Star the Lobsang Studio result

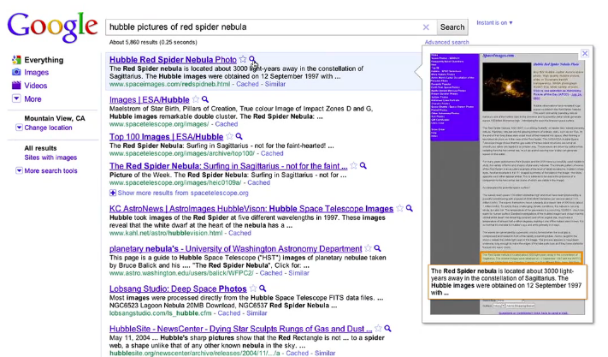point(253,289)
